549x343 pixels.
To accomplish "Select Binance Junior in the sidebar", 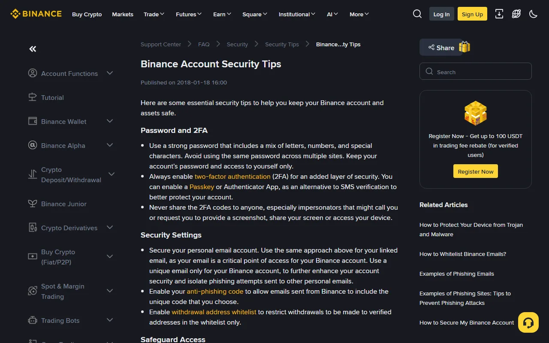I will 64,204.
